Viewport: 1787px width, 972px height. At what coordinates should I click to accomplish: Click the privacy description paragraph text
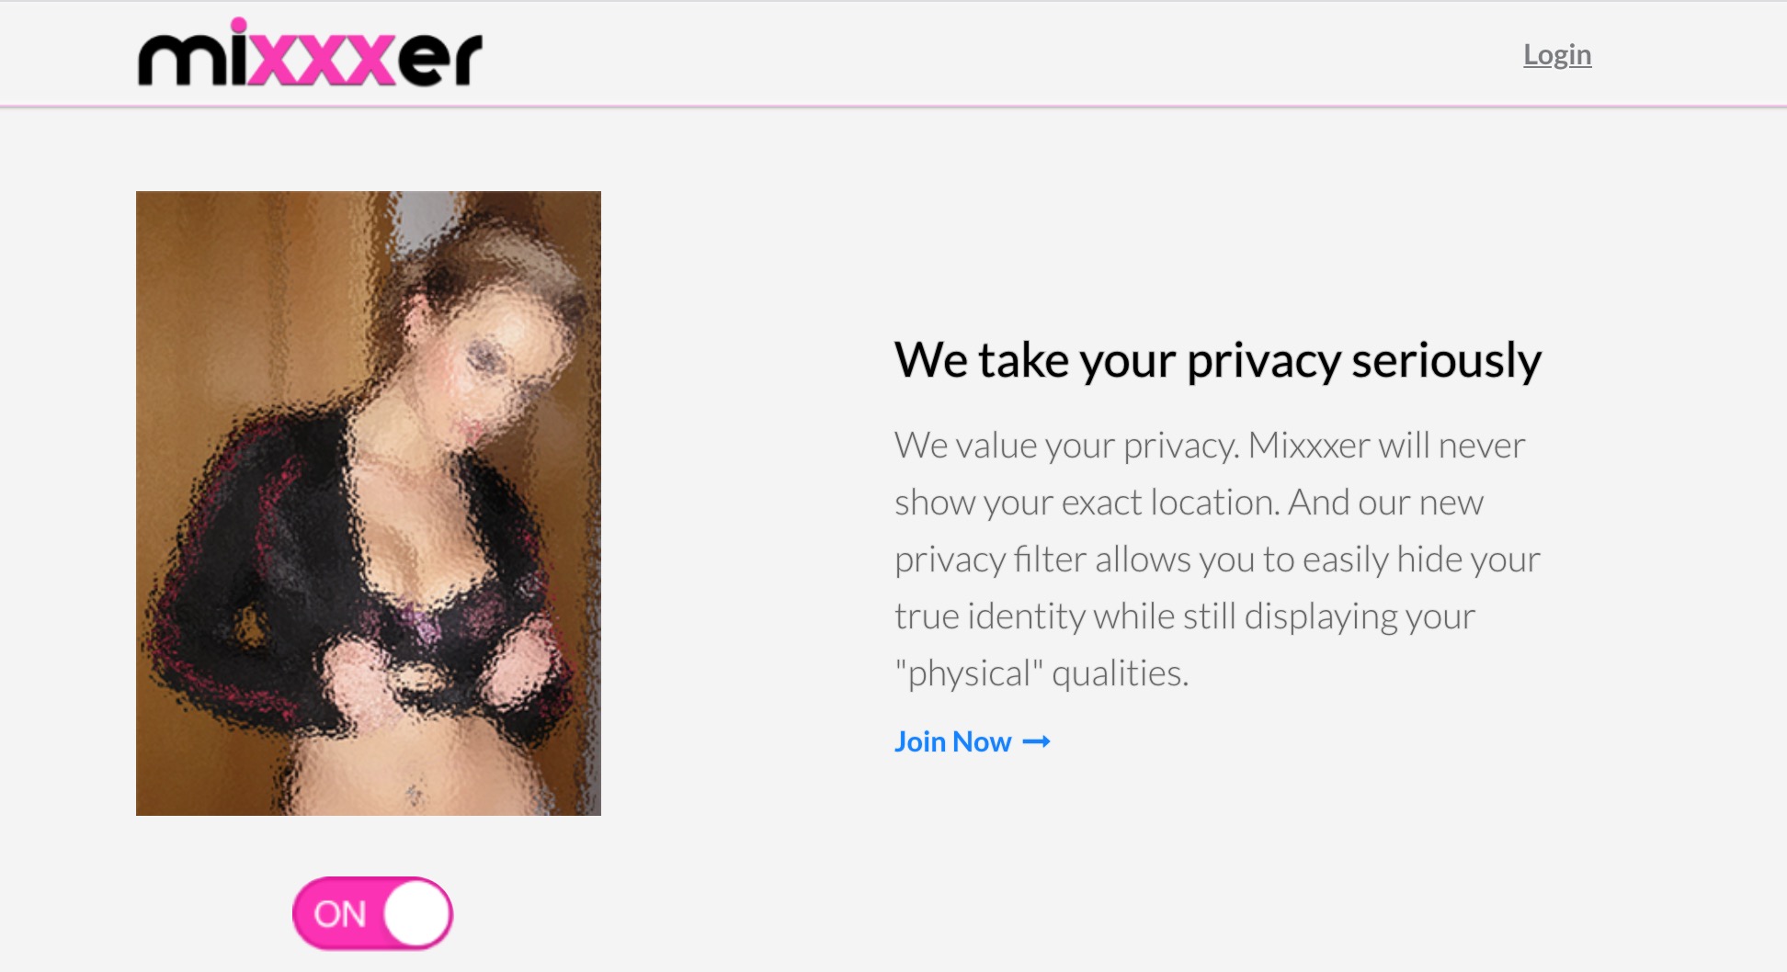pyautogui.click(x=1217, y=559)
